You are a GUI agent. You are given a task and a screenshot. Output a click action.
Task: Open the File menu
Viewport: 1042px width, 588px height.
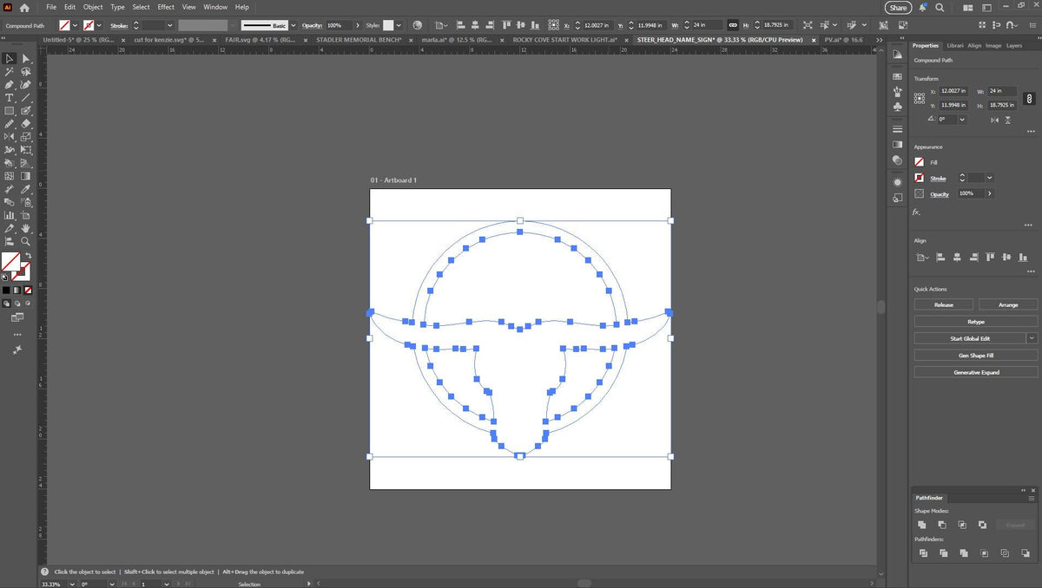click(51, 7)
